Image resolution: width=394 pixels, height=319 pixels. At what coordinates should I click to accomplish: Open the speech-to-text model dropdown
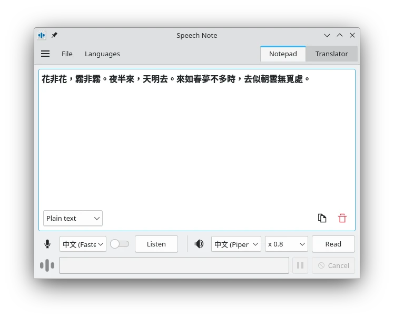pyautogui.click(x=83, y=244)
